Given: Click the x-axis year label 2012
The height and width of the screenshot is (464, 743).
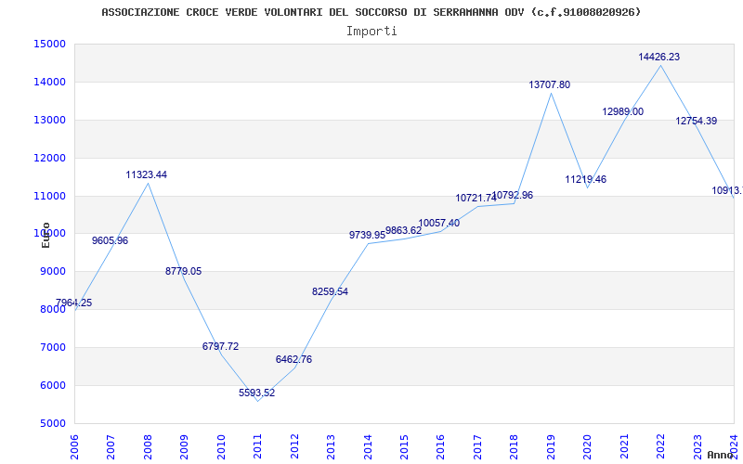Looking at the screenshot, I should [294, 446].
